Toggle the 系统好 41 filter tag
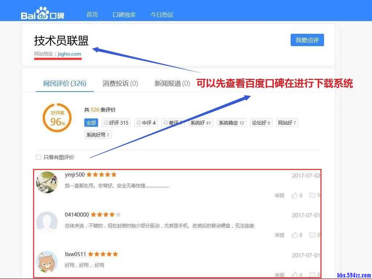The image size is (372, 279). click(200, 123)
